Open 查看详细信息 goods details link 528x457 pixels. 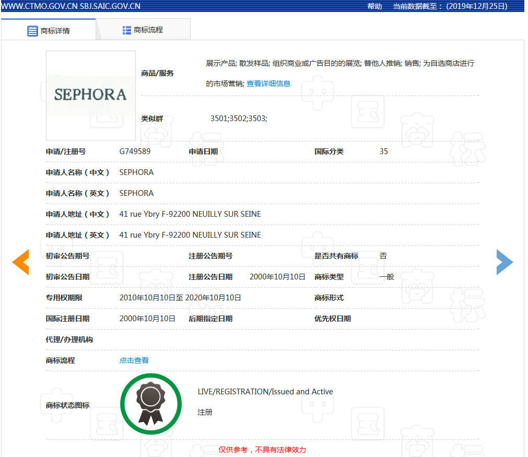[268, 84]
